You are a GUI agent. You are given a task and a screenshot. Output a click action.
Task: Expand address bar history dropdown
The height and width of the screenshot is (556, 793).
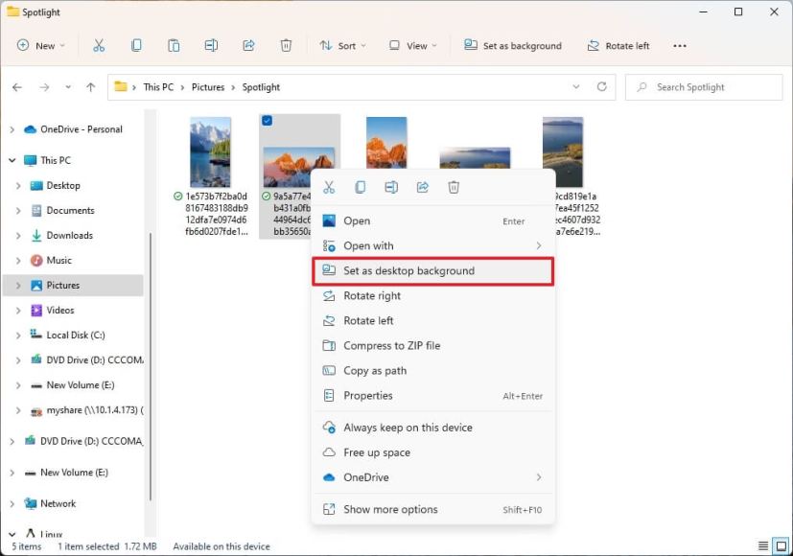point(576,86)
